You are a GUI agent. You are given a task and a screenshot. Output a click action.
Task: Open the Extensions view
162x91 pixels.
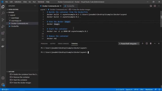3,33
